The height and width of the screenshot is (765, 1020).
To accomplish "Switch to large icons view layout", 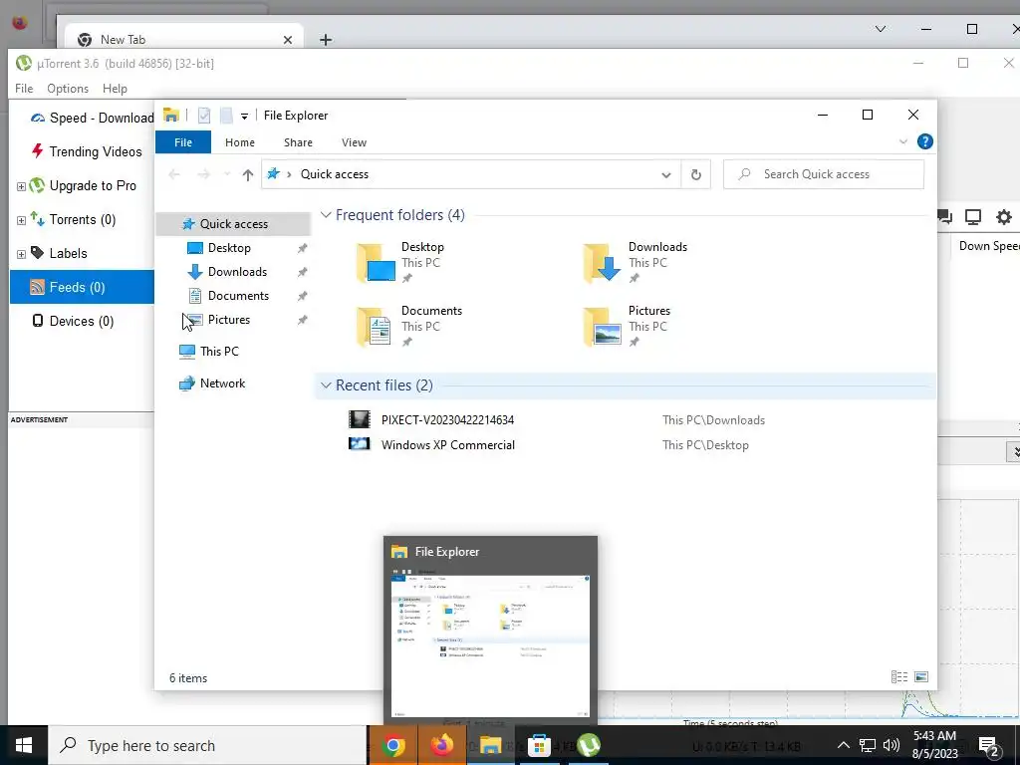I will click(921, 677).
